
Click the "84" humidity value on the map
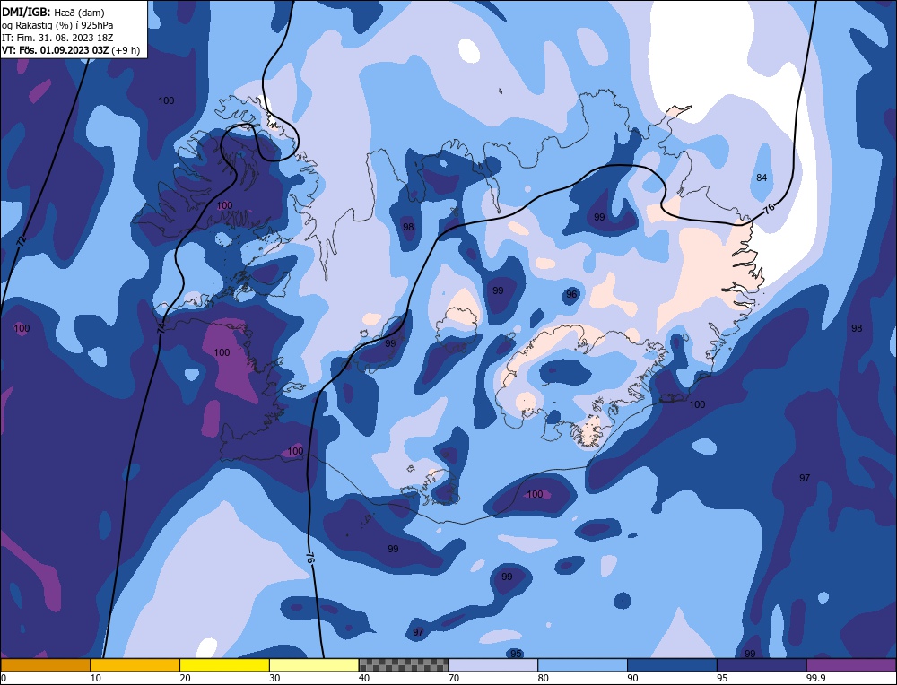[762, 178]
